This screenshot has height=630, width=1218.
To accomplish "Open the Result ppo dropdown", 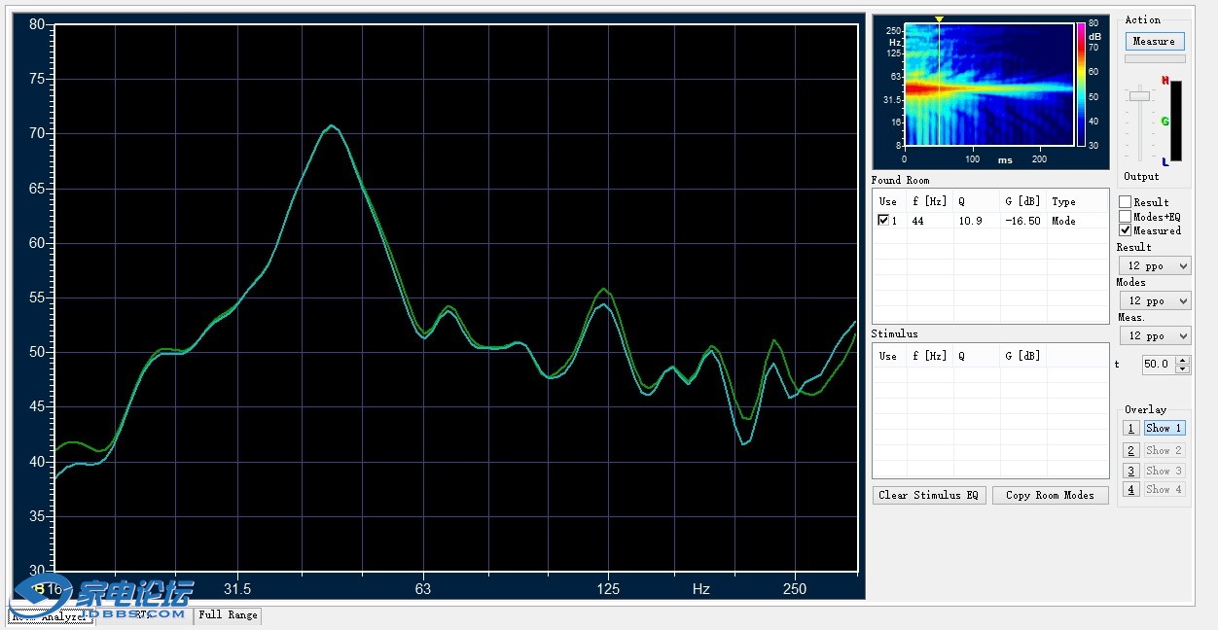I will (x=1154, y=265).
